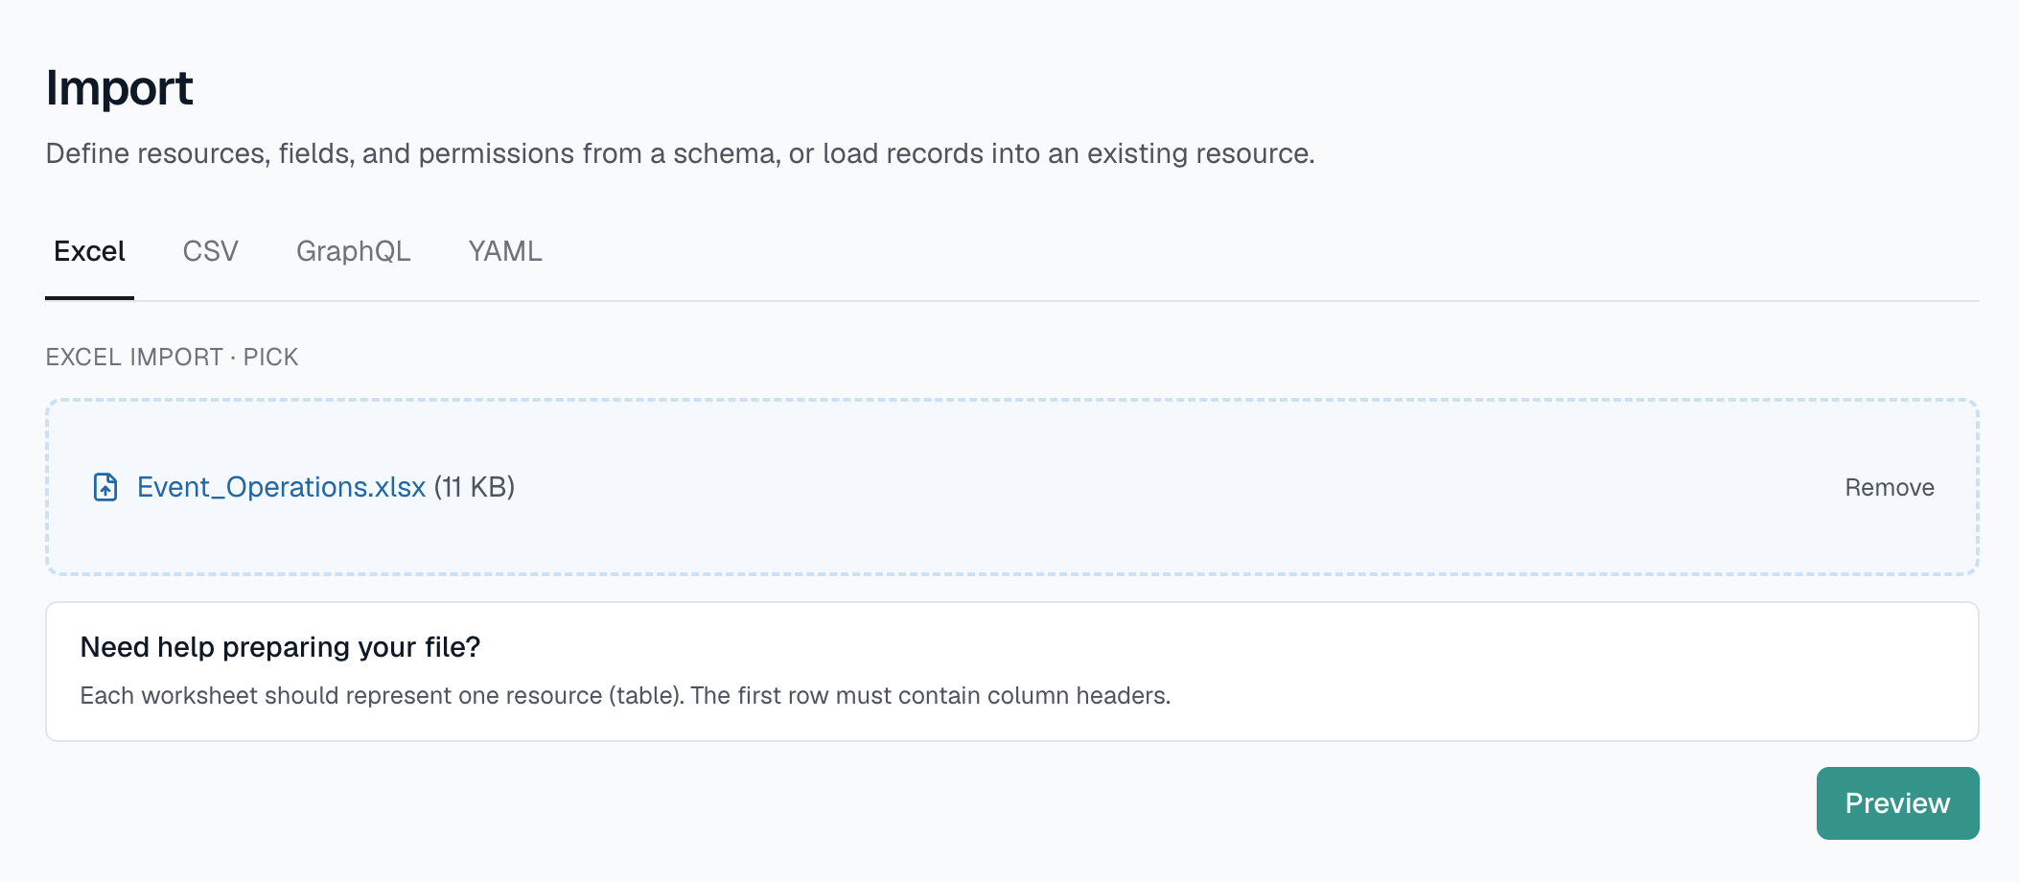Open the Event_Operations.xlsx file link
Viewport: 2019px width, 882px height.
[x=281, y=487]
